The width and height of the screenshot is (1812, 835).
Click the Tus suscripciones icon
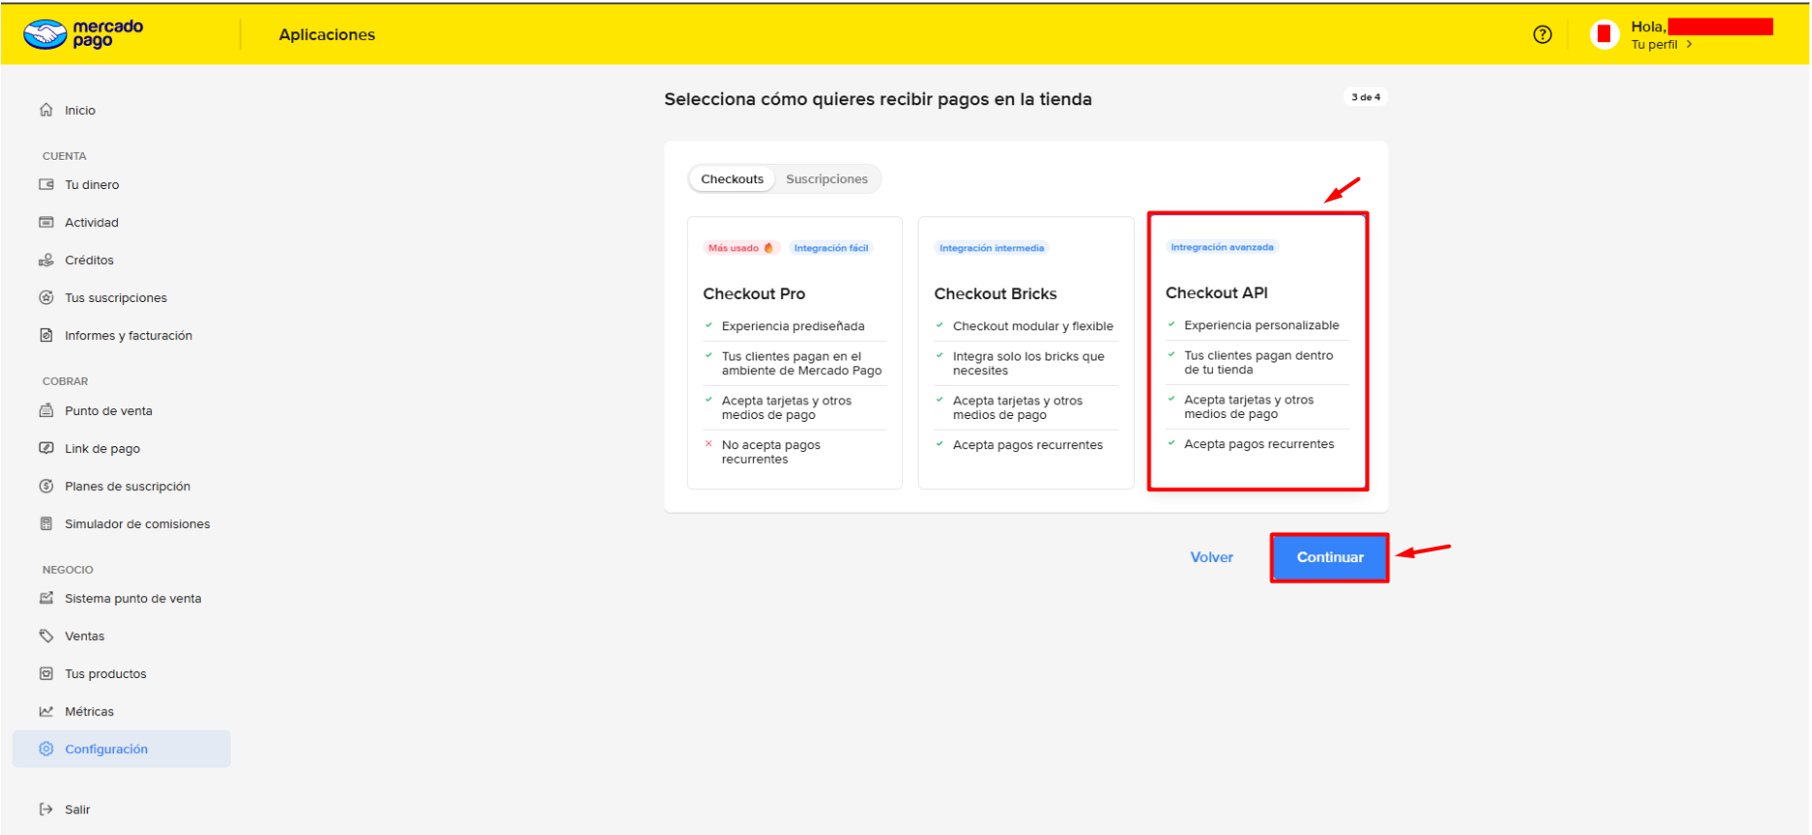point(46,298)
